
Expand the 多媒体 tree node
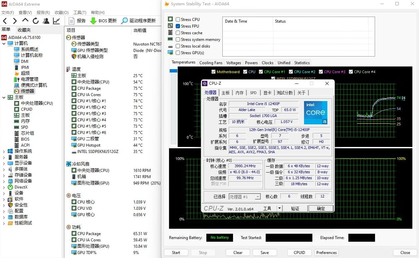[x=4, y=169]
